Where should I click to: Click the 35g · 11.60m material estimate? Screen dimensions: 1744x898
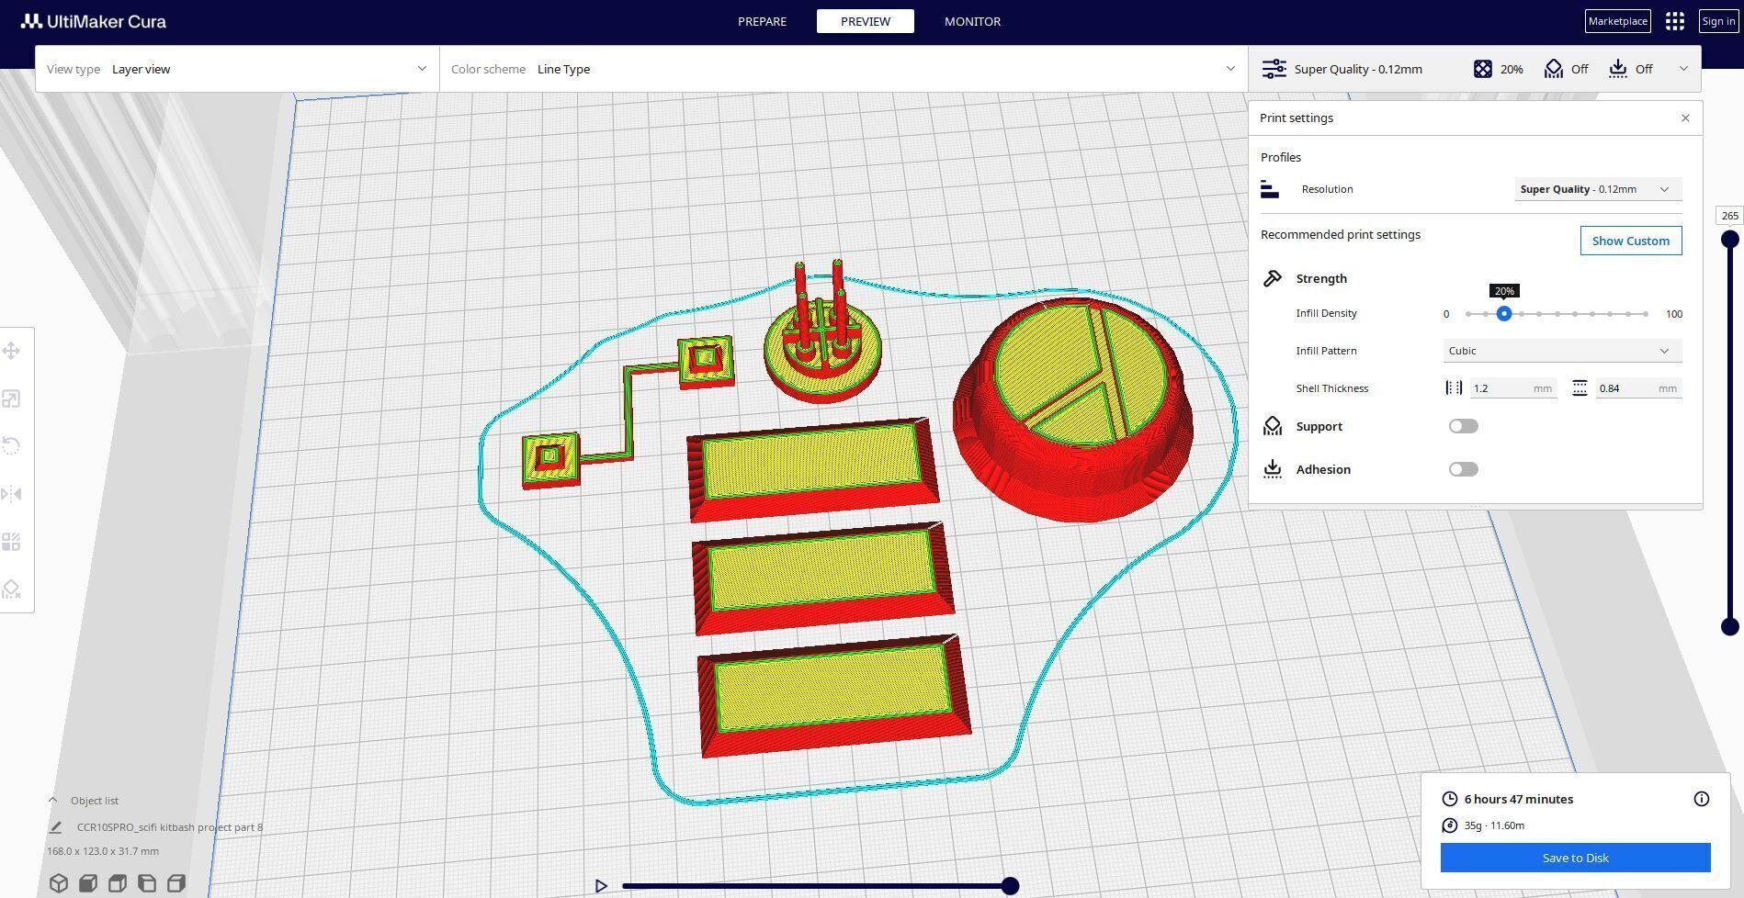click(1494, 825)
